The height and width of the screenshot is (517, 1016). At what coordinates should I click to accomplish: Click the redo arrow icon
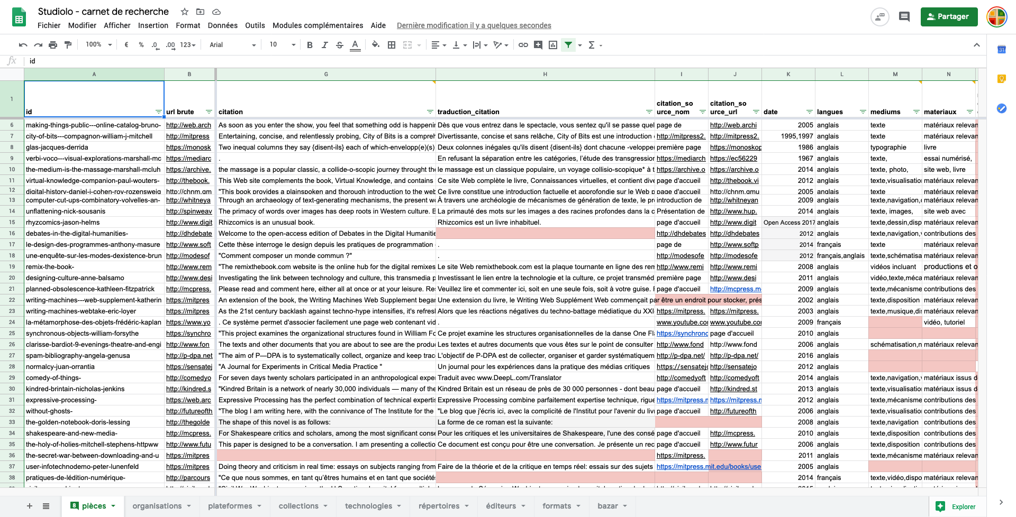pos(38,45)
